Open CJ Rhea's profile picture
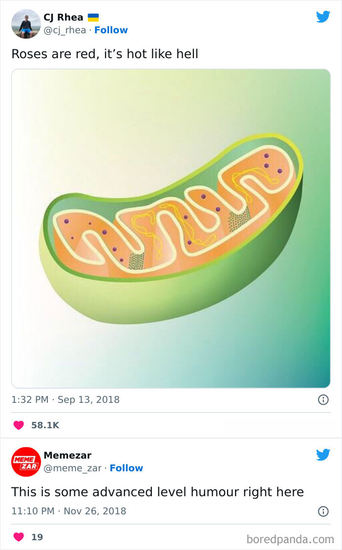The width and height of the screenshot is (342, 550). pos(25,23)
